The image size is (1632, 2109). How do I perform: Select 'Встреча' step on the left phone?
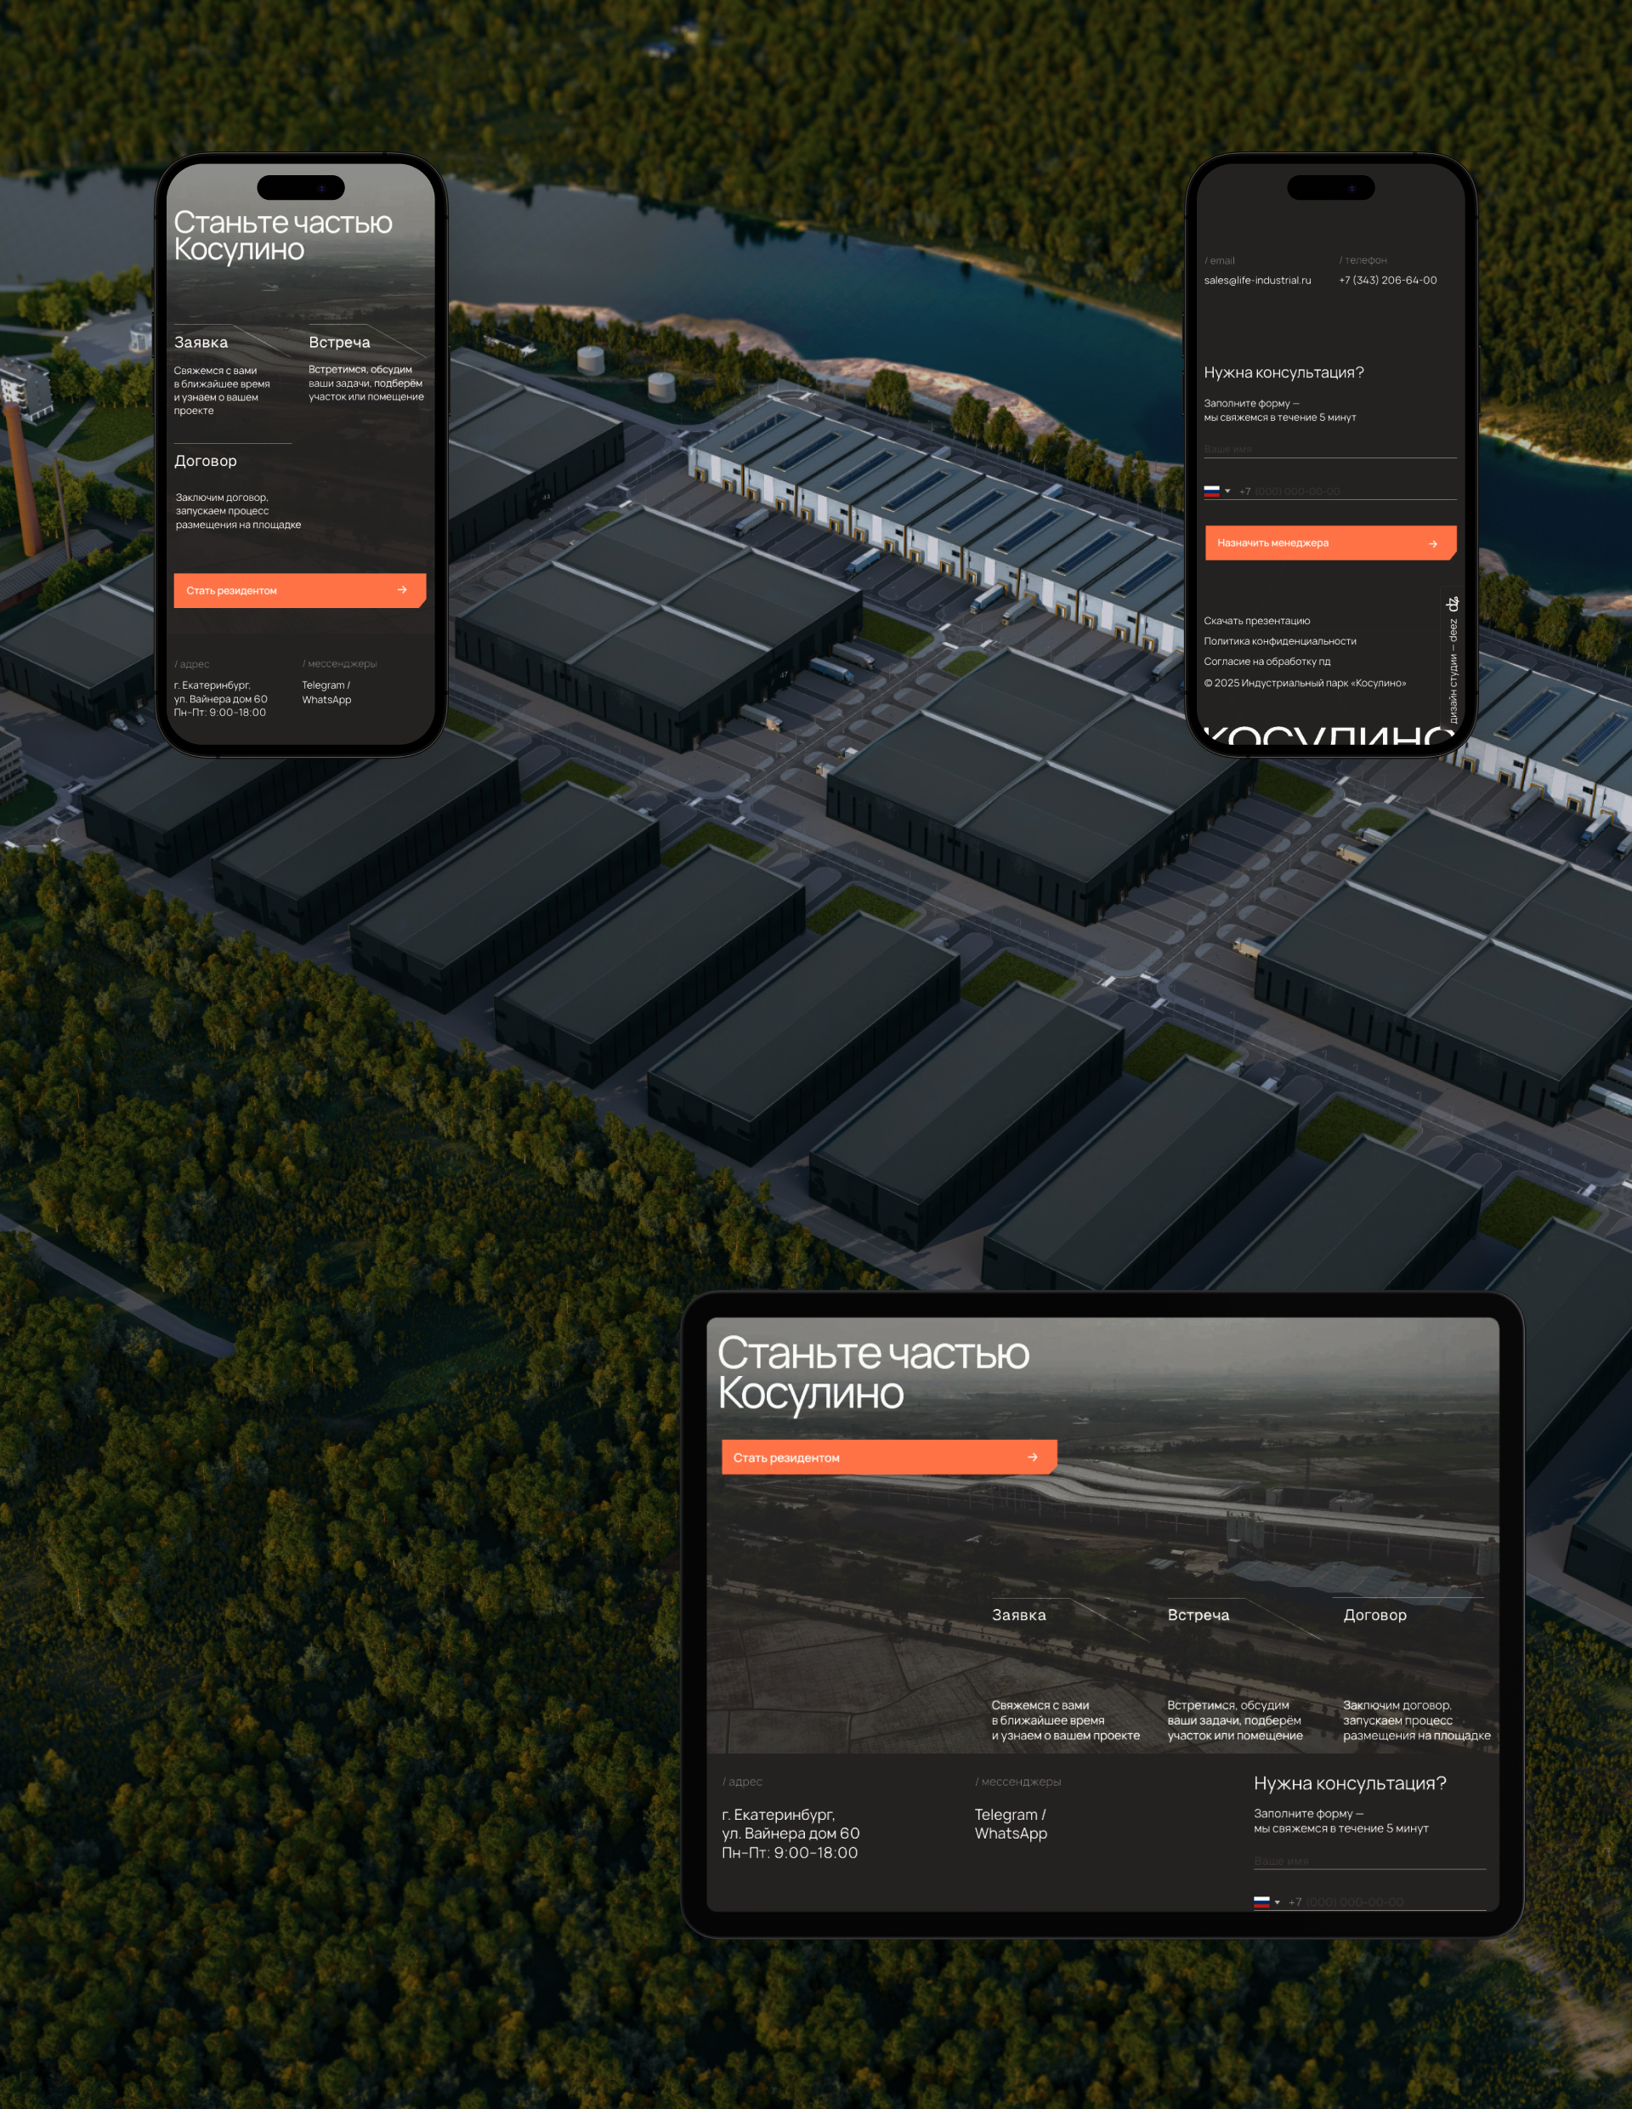(339, 342)
